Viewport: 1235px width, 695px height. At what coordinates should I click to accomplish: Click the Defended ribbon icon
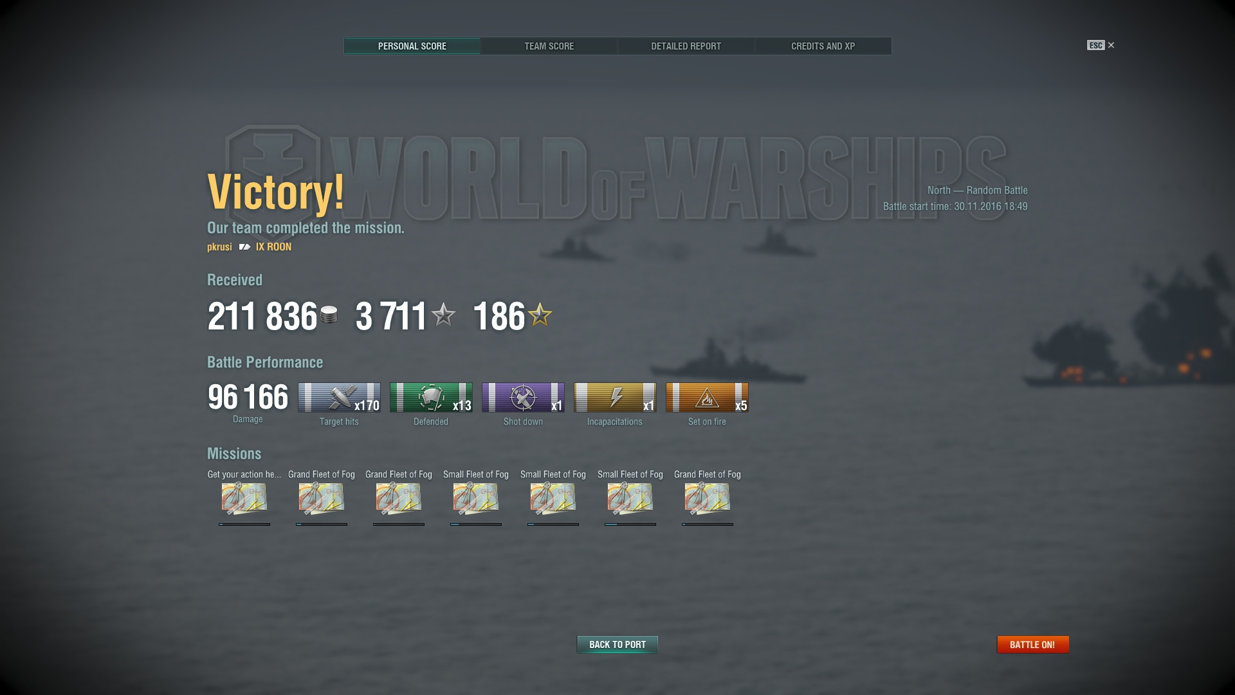click(x=431, y=397)
